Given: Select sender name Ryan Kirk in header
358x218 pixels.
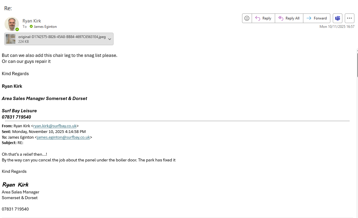Looking at the screenshot, I should 32,21.
